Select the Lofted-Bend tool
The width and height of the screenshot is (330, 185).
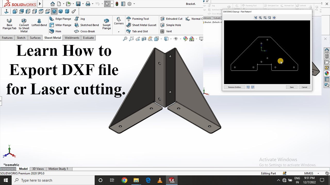pos(39,23)
